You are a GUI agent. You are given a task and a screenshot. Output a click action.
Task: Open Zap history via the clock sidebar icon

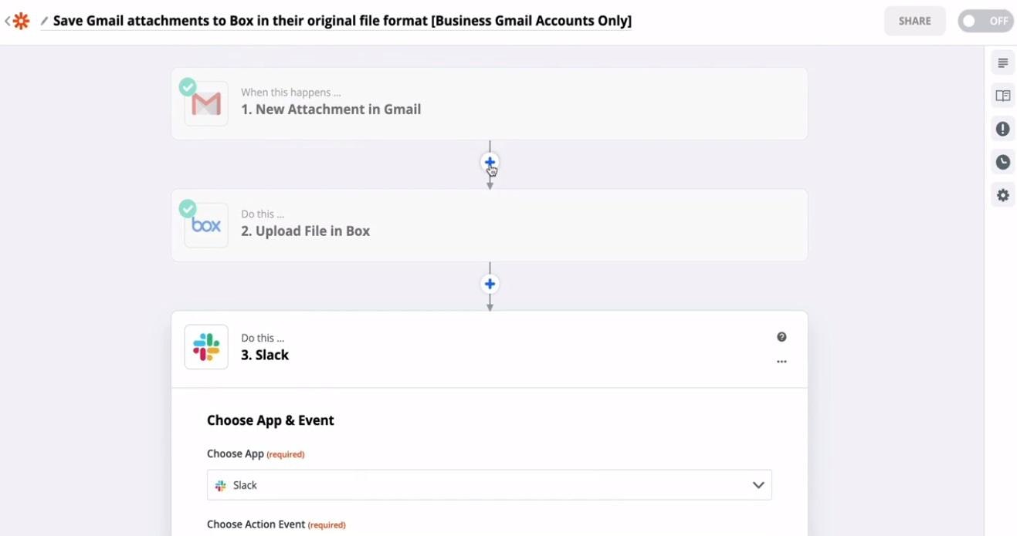point(1002,161)
